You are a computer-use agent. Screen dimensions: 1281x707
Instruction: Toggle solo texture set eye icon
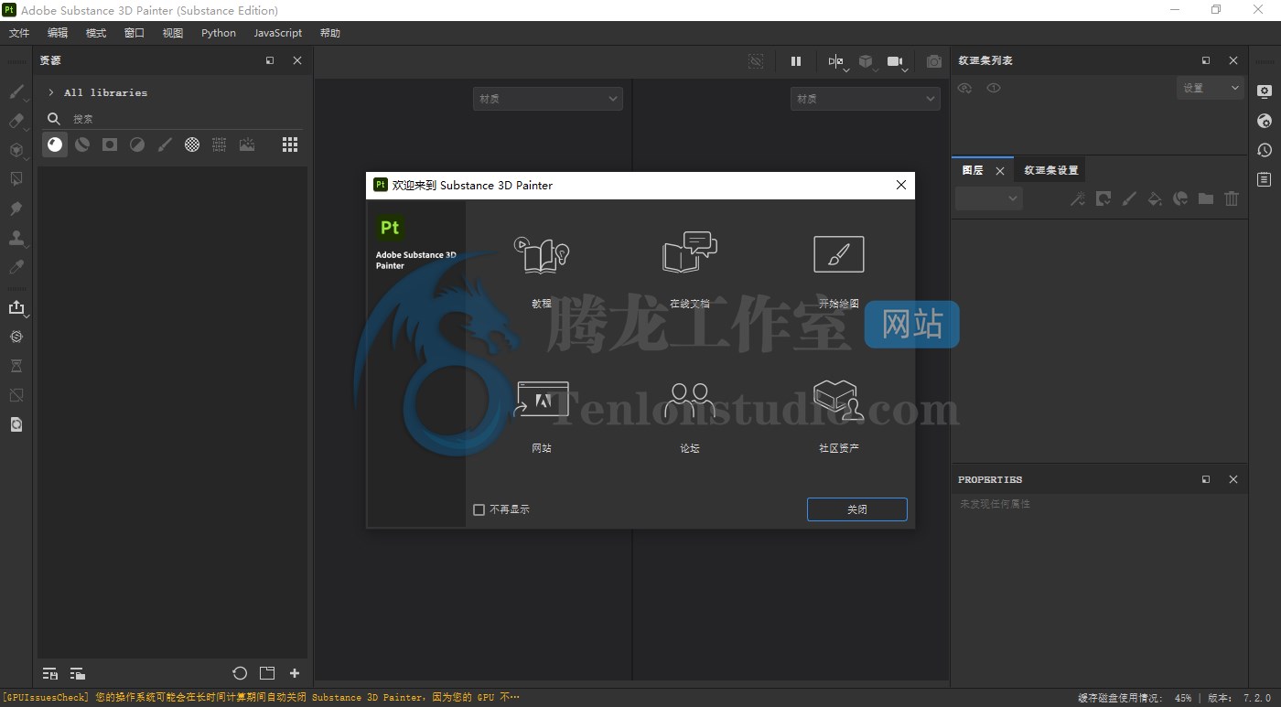click(994, 88)
